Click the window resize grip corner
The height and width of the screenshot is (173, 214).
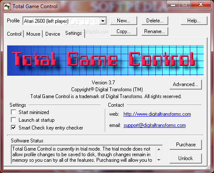coord(208,167)
